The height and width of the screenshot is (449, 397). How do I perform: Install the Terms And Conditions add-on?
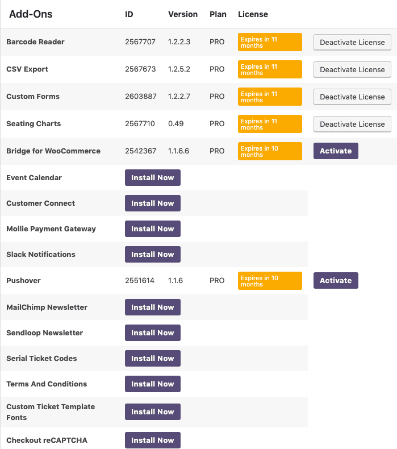point(153,384)
